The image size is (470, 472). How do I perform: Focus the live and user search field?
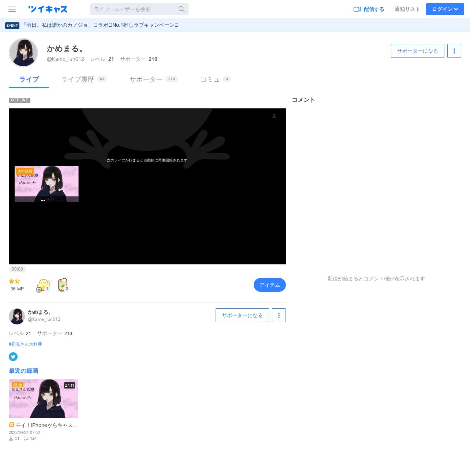click(139, 9)
